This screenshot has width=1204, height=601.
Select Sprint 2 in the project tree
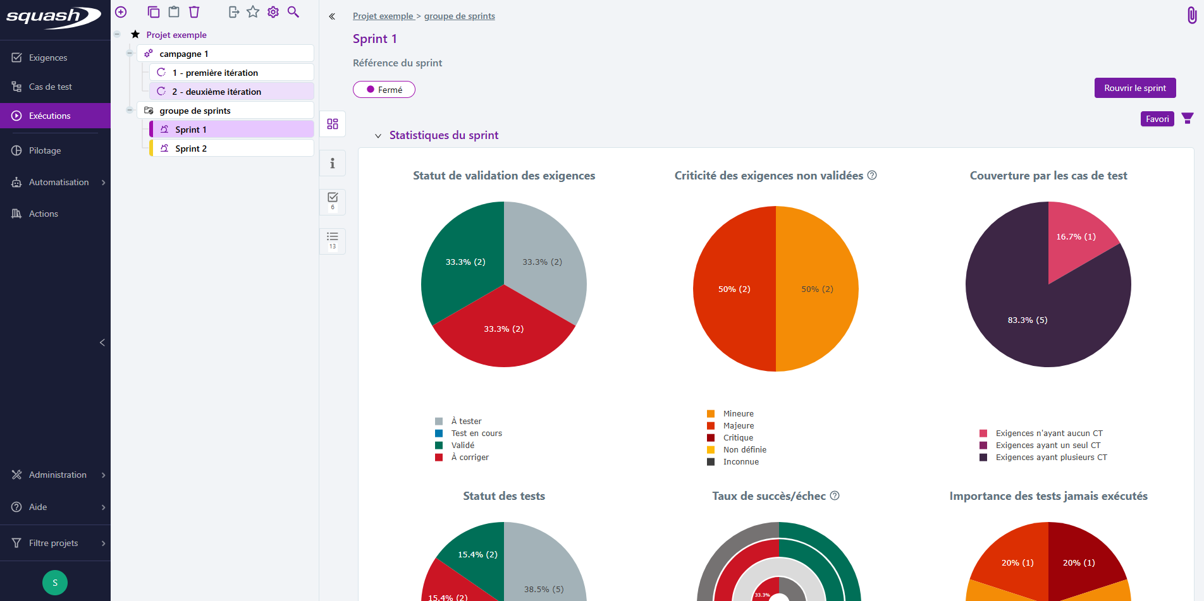[x=191, y=148]
